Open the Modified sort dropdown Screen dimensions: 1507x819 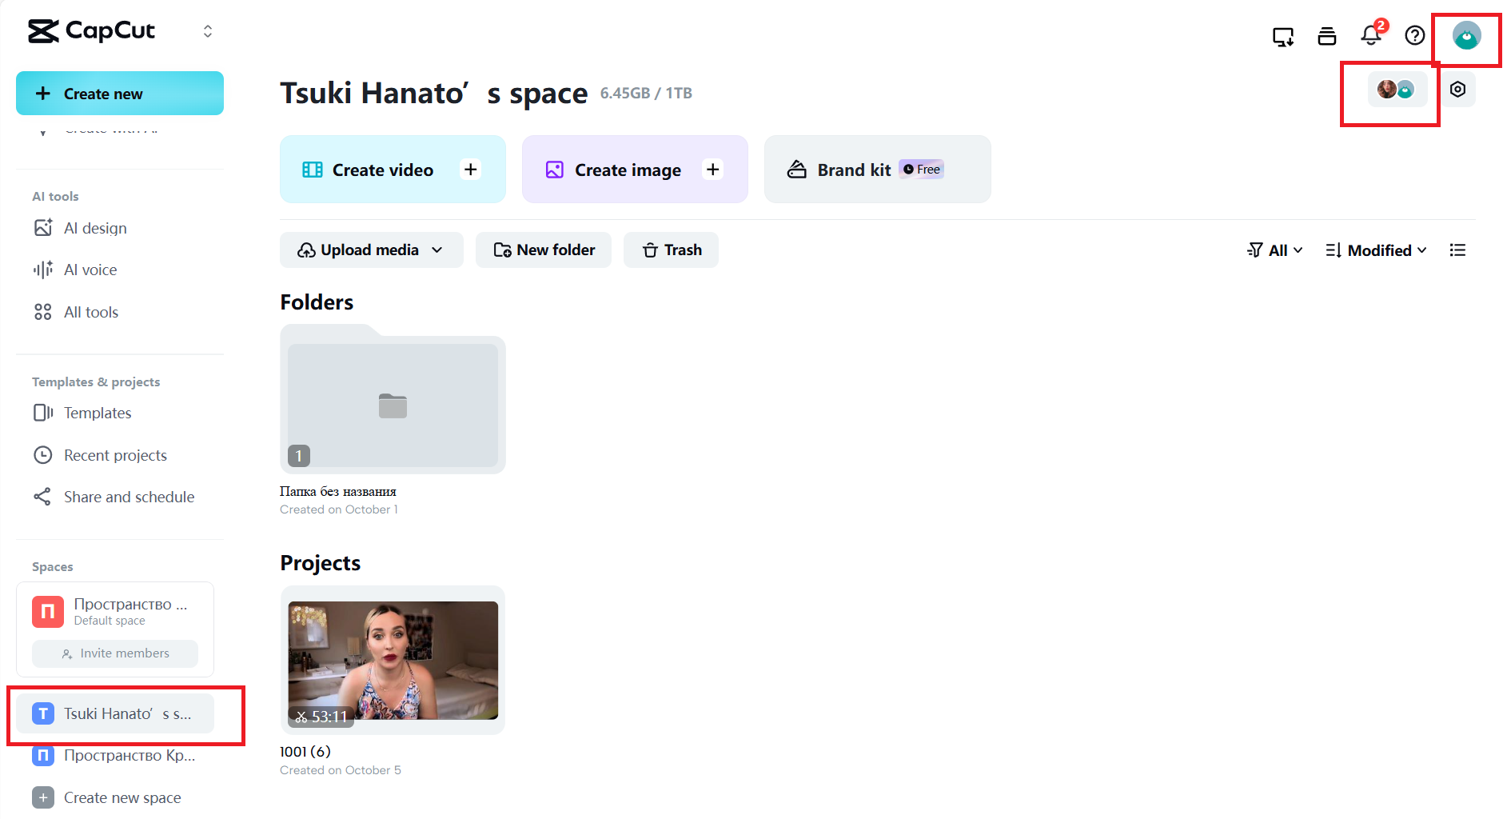tap(1376, 250)
